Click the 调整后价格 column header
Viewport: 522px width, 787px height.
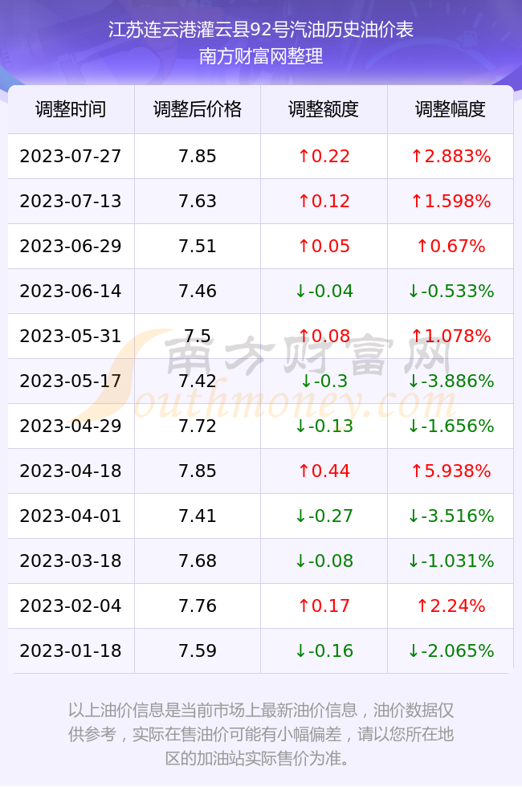point(198,109)
